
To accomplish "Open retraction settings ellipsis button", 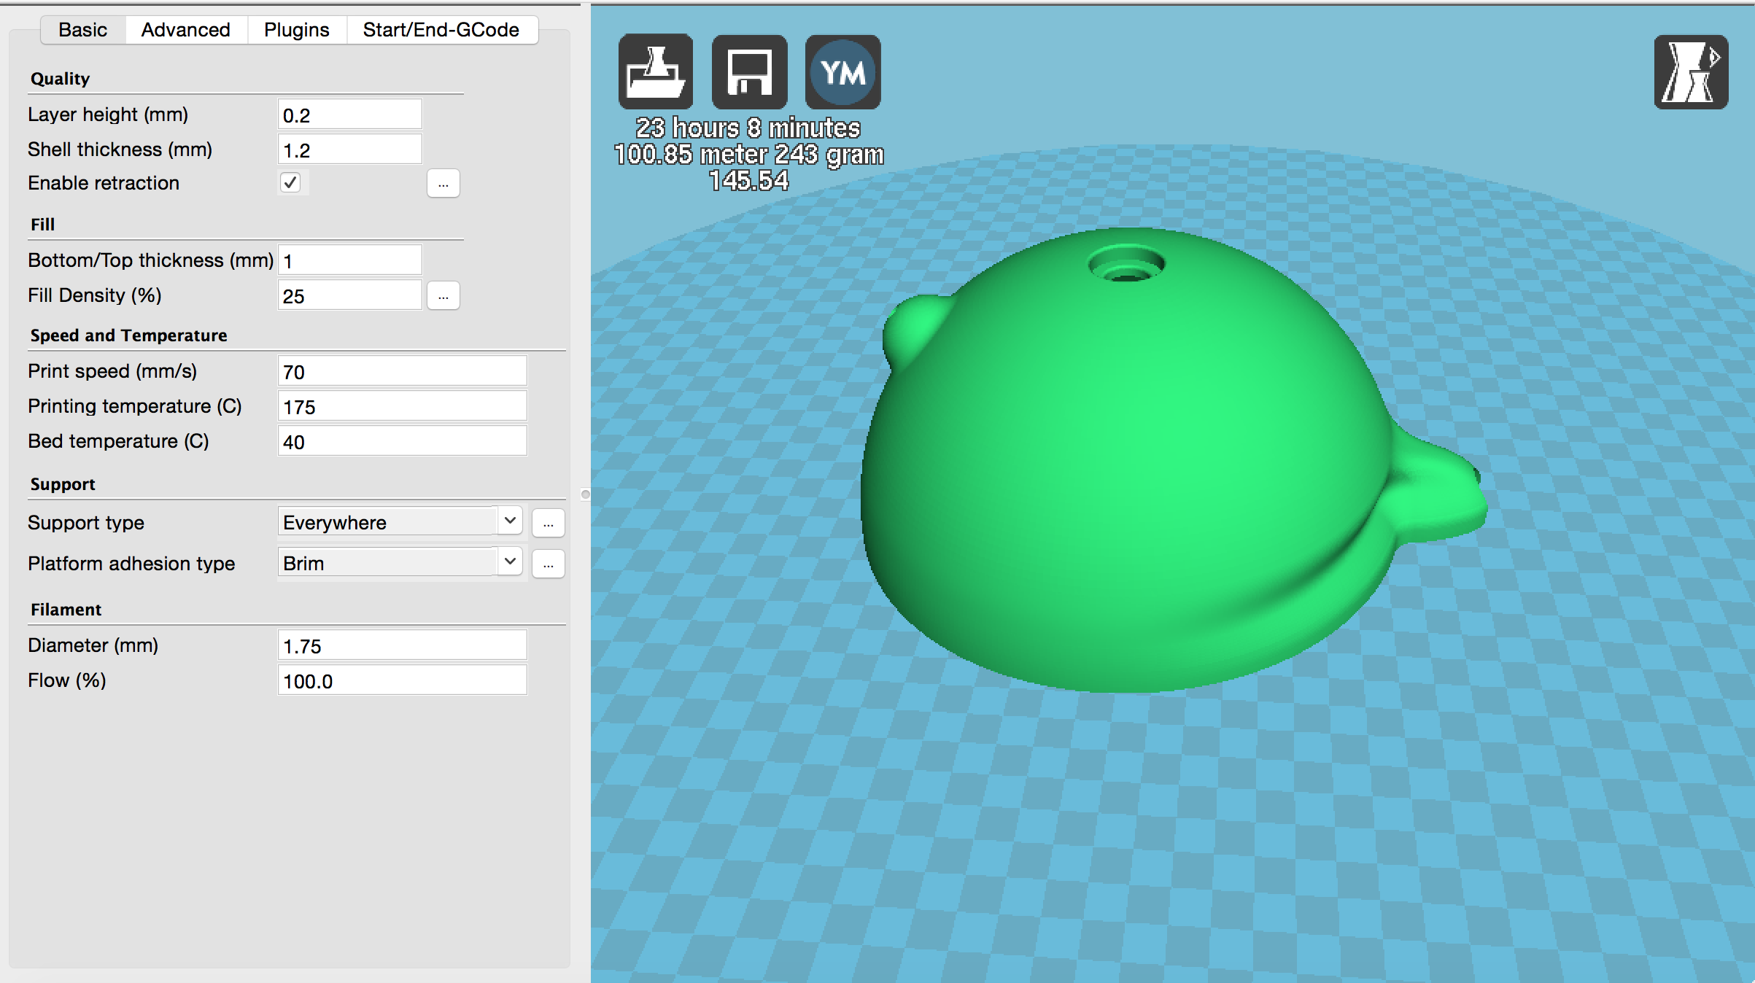I will pyautogui.click(x=443, y=184).
